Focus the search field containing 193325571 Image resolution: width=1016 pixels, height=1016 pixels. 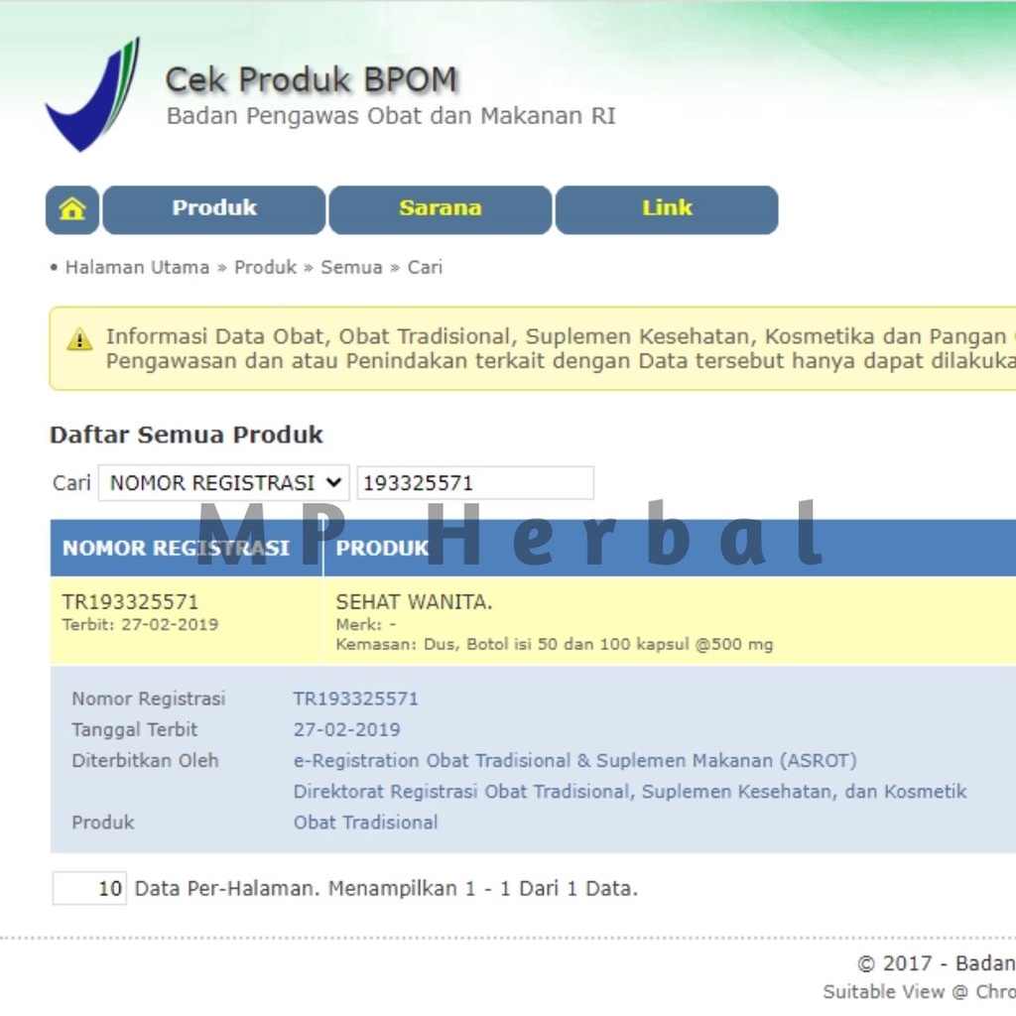tap(475, 483)
